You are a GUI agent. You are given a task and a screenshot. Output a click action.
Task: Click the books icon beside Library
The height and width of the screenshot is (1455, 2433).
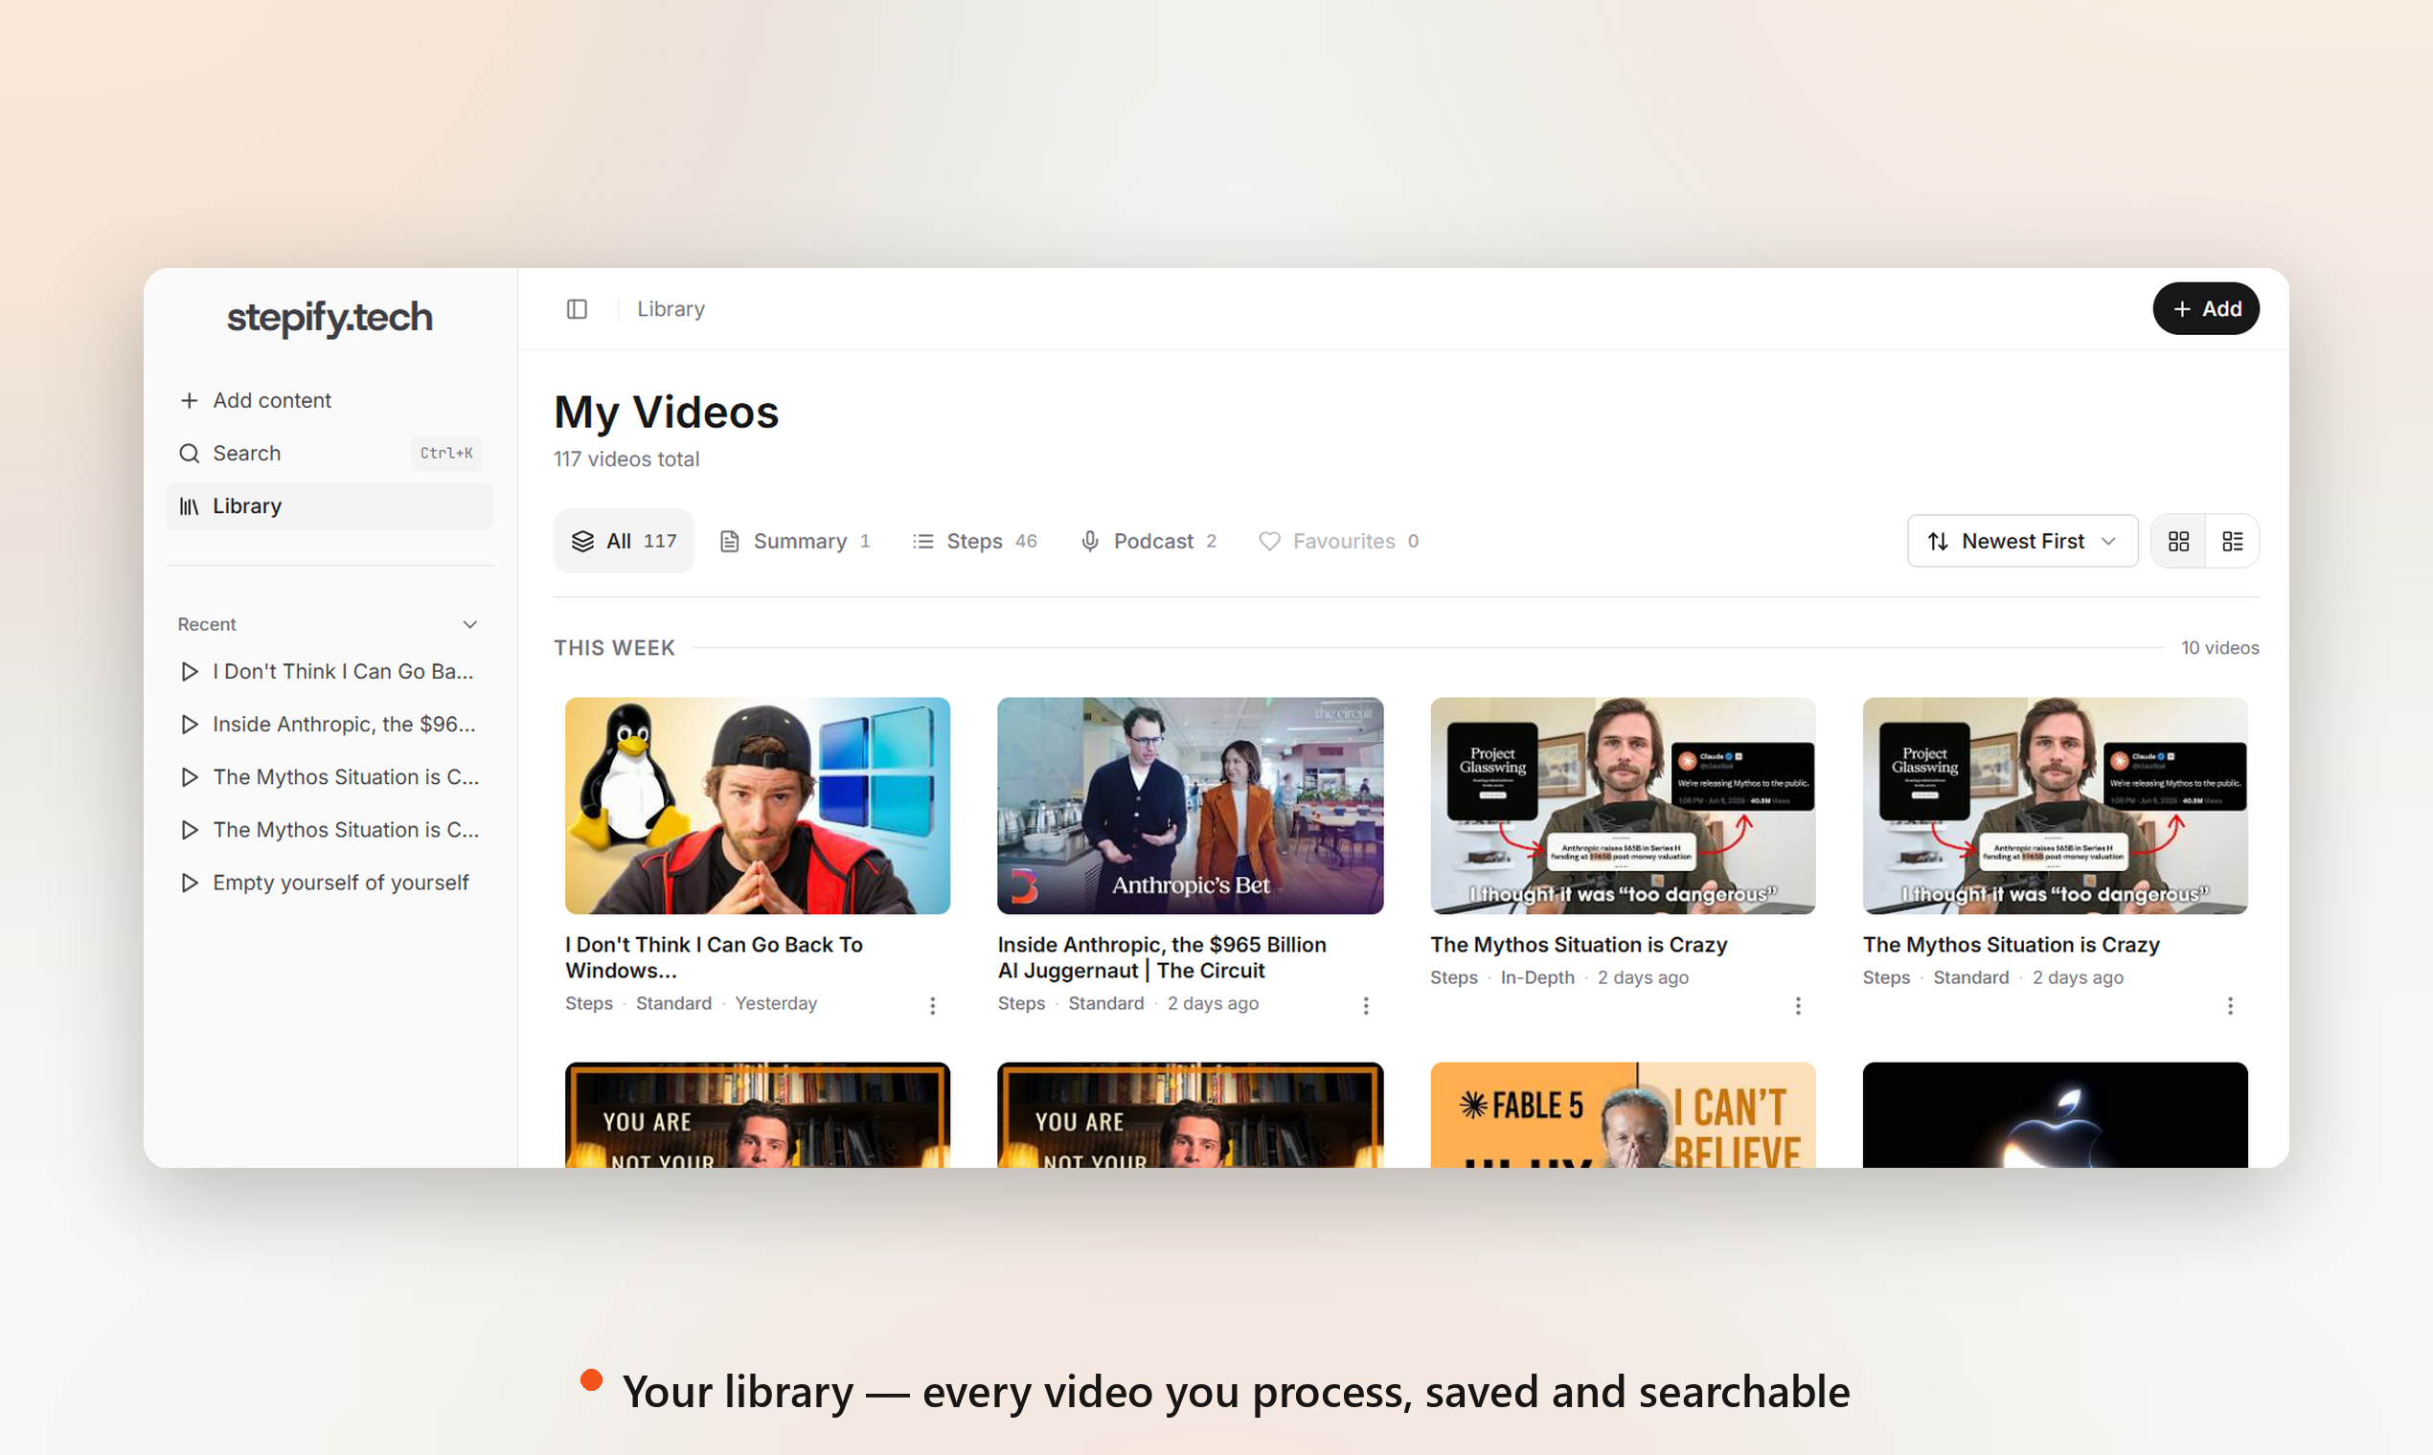(x=190, y=506)
